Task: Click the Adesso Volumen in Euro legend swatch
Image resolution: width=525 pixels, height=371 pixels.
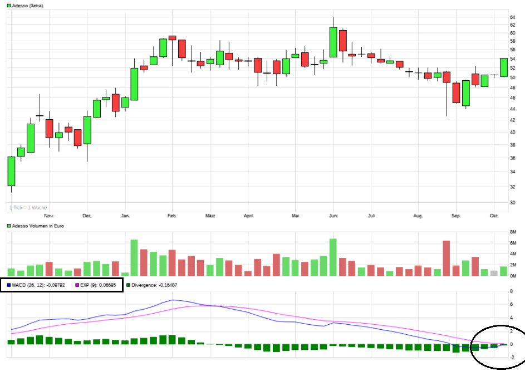Action: click(x=9, y=226)
